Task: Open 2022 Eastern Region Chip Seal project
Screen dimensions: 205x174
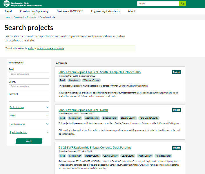Action: pyautogui.click(x=100, y=72)
